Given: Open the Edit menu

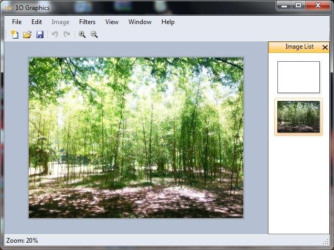Looking at the screenshot, I should (37, 22).
